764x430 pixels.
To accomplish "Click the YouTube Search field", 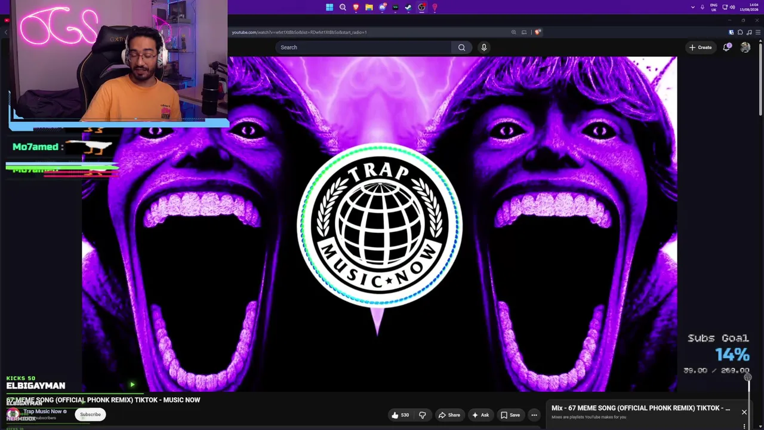I will coord(363,47).
